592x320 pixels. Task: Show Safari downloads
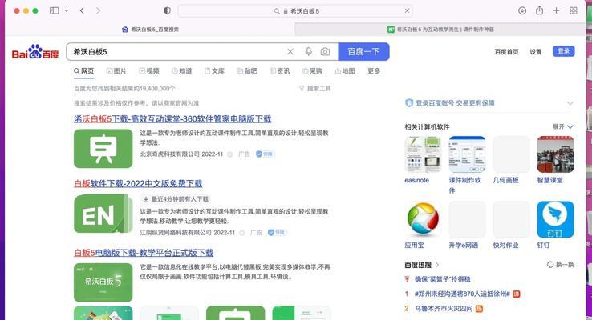pos(522,10)
